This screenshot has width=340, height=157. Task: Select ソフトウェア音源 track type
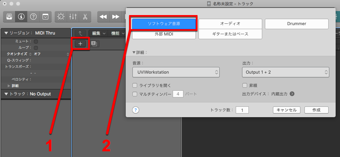click(164, 24)
